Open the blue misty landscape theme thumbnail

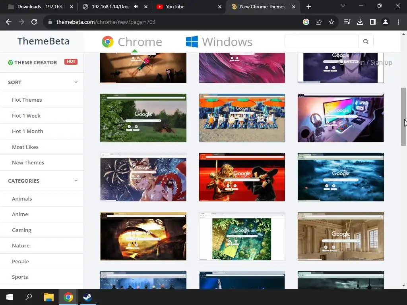click(x=341, y=177)
